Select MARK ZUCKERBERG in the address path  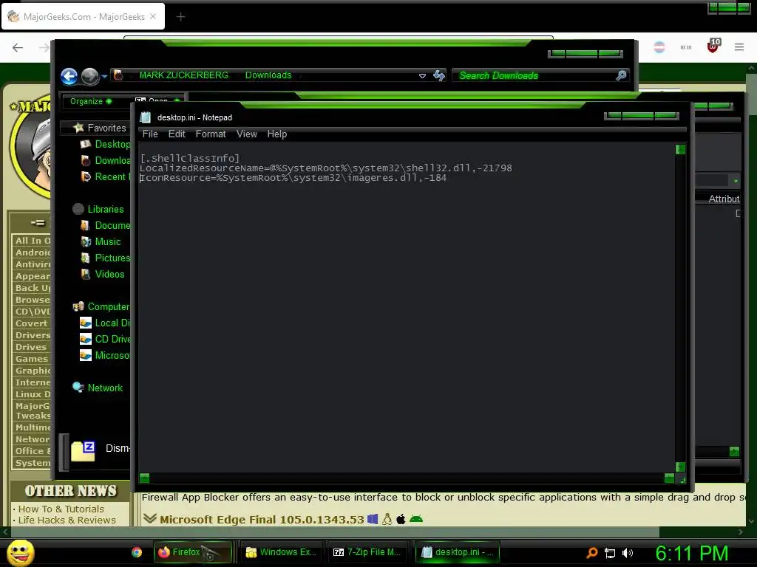(x=184, y=75)
